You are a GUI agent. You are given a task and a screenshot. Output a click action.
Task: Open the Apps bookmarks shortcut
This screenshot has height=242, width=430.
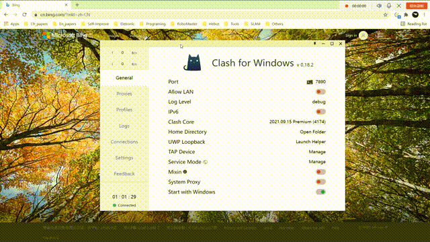tap(11, 24)
